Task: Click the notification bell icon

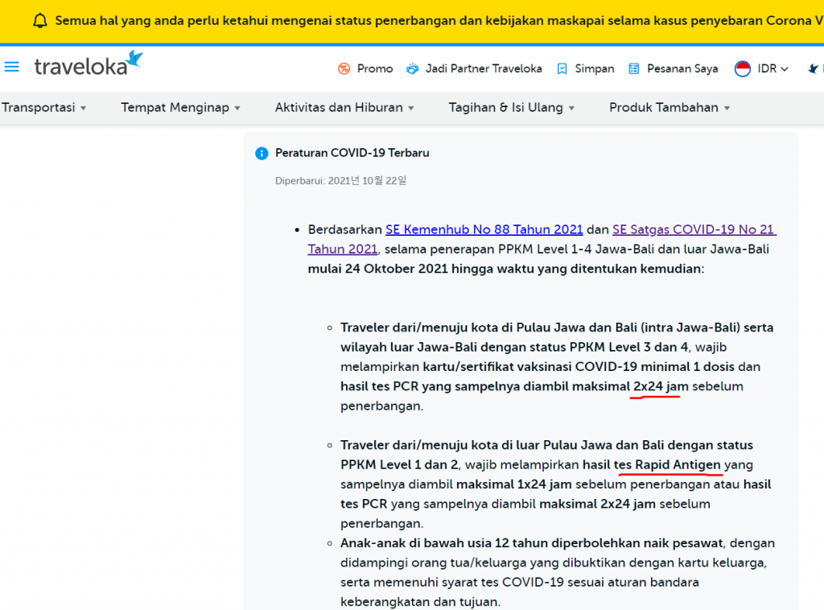Action: [40, 21]
